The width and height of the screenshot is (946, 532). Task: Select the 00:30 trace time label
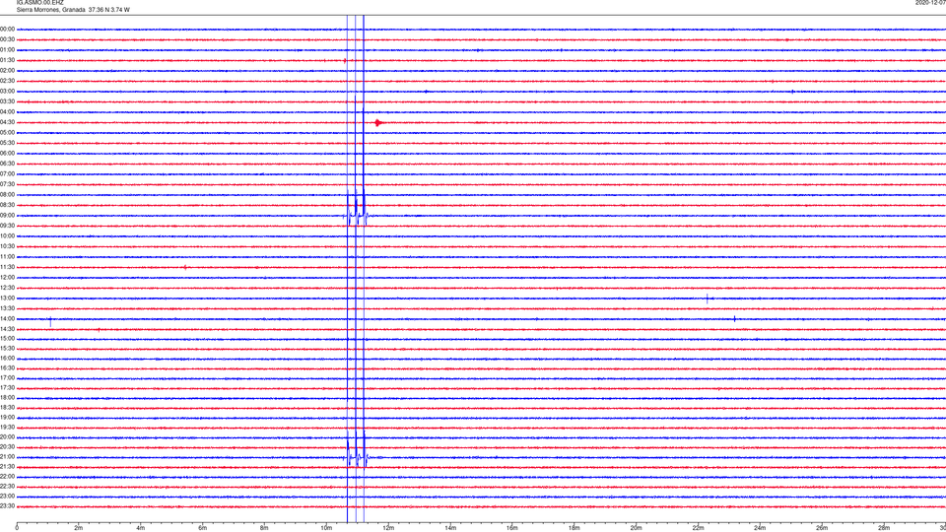7,39
